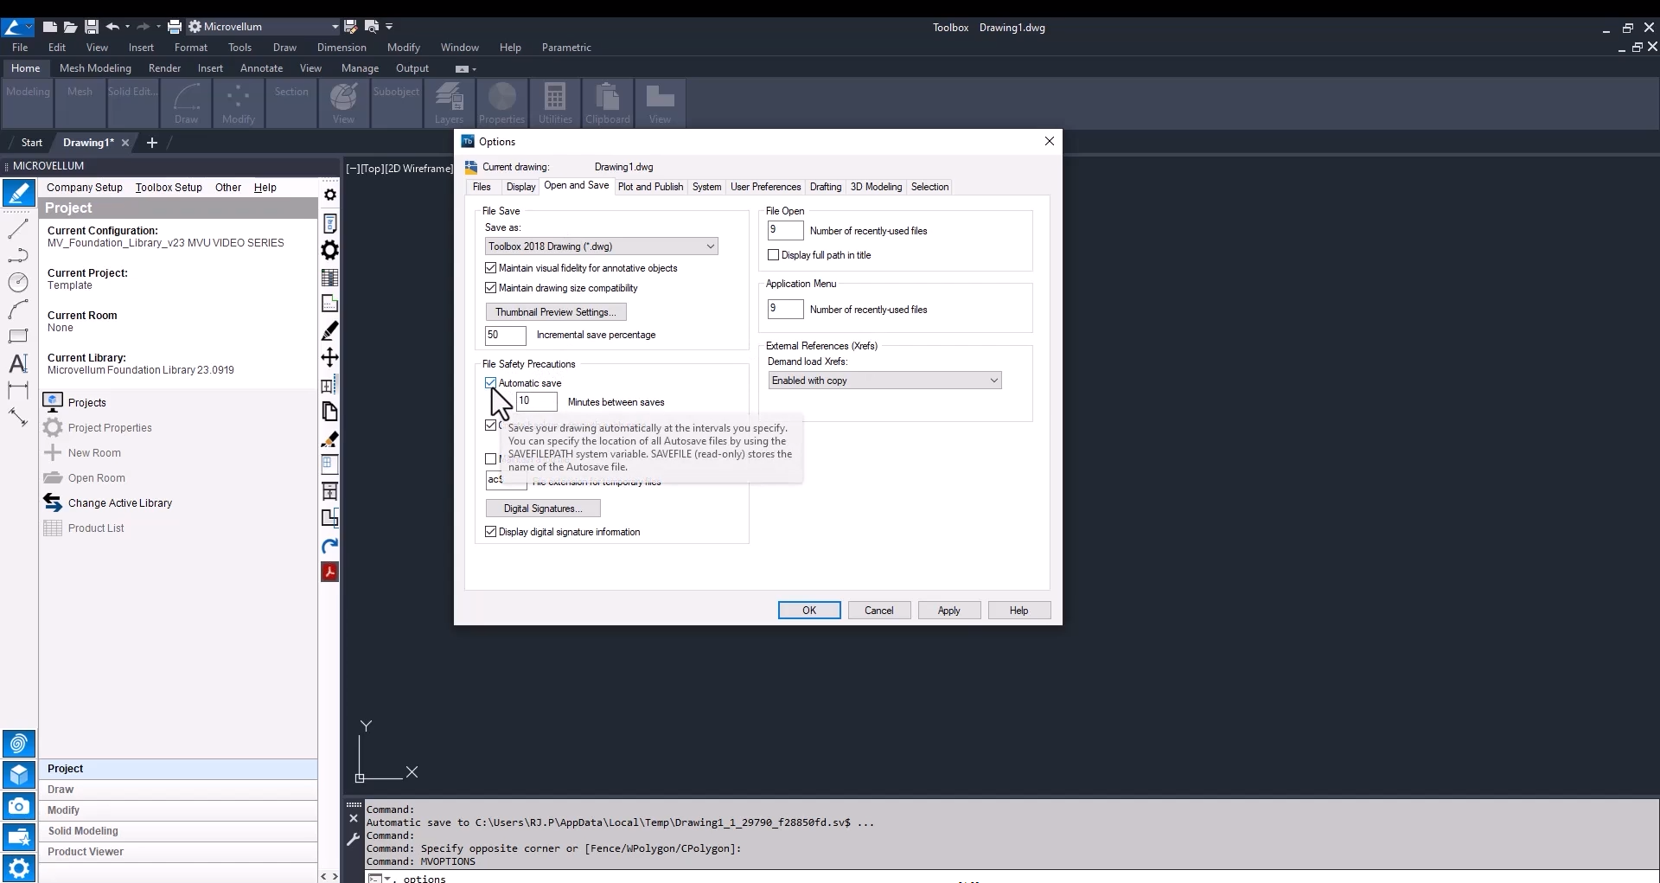
Task: Open the application menu logo button
Action: point(16,27)
